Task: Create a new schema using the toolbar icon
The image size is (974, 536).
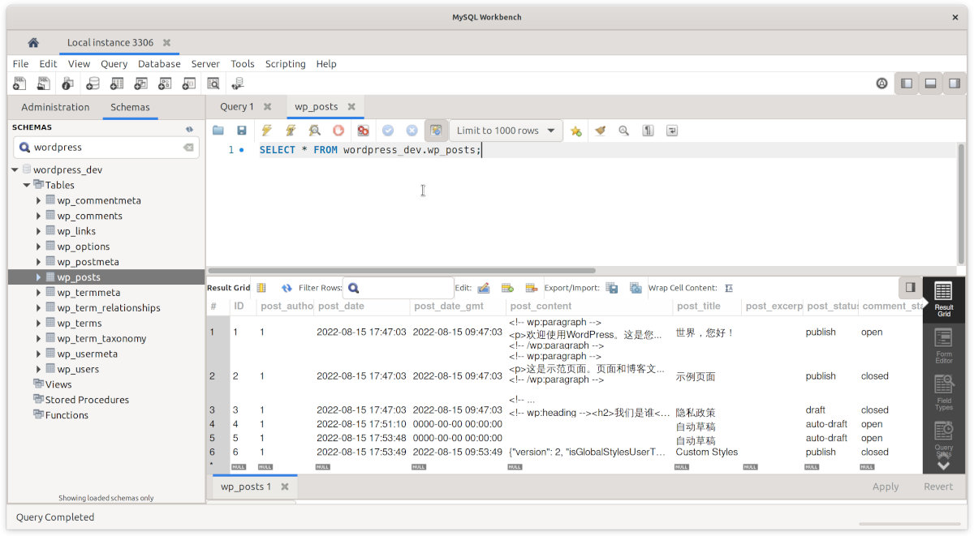Action: (93, 84)
